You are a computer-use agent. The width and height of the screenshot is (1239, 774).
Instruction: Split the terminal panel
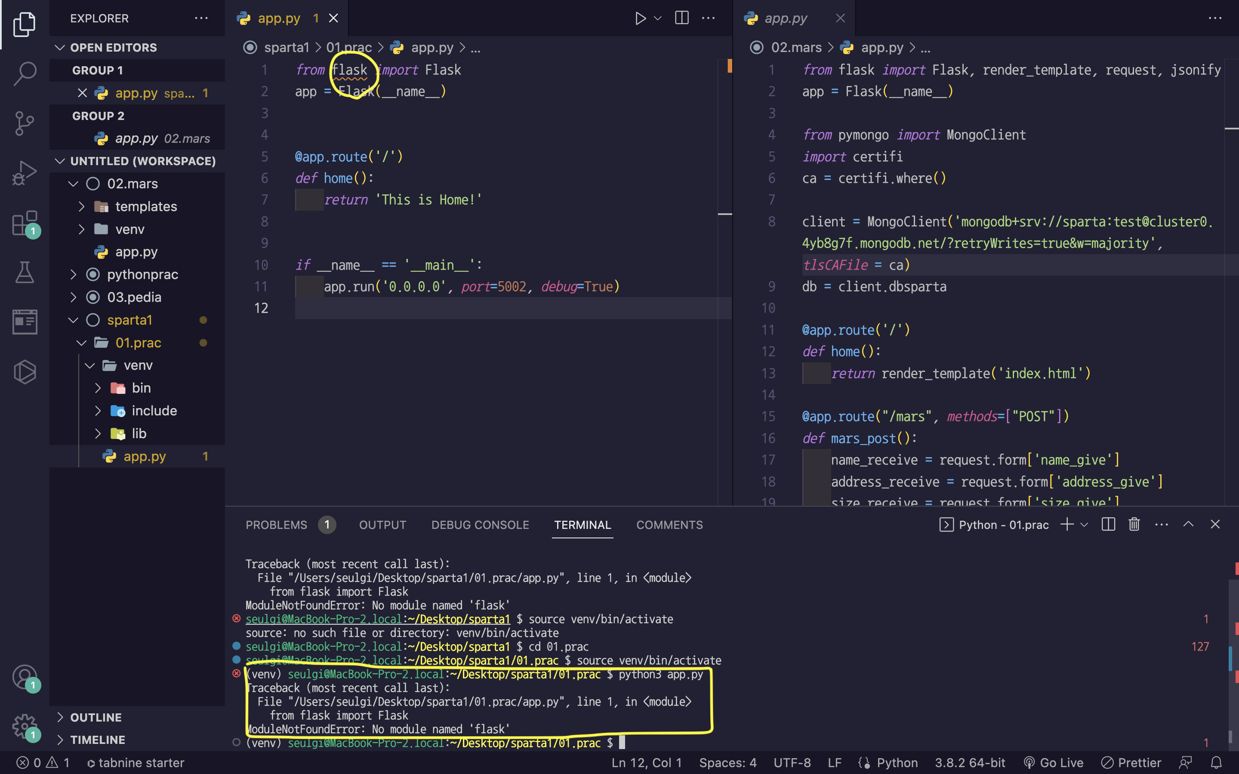point(1109,524)
